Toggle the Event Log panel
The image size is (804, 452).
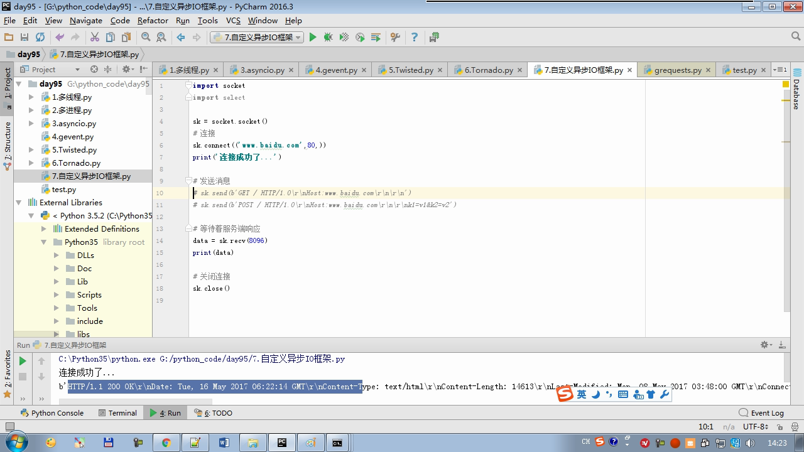(761, 413)
